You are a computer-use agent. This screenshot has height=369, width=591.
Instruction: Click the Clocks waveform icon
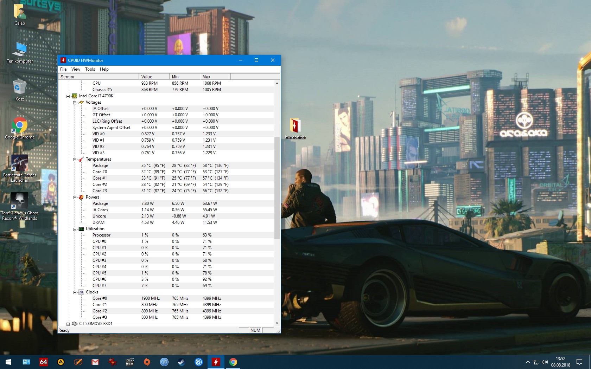tap(81, 292)
